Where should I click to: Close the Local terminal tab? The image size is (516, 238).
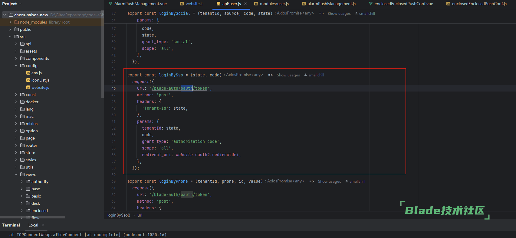coord(43,225)
